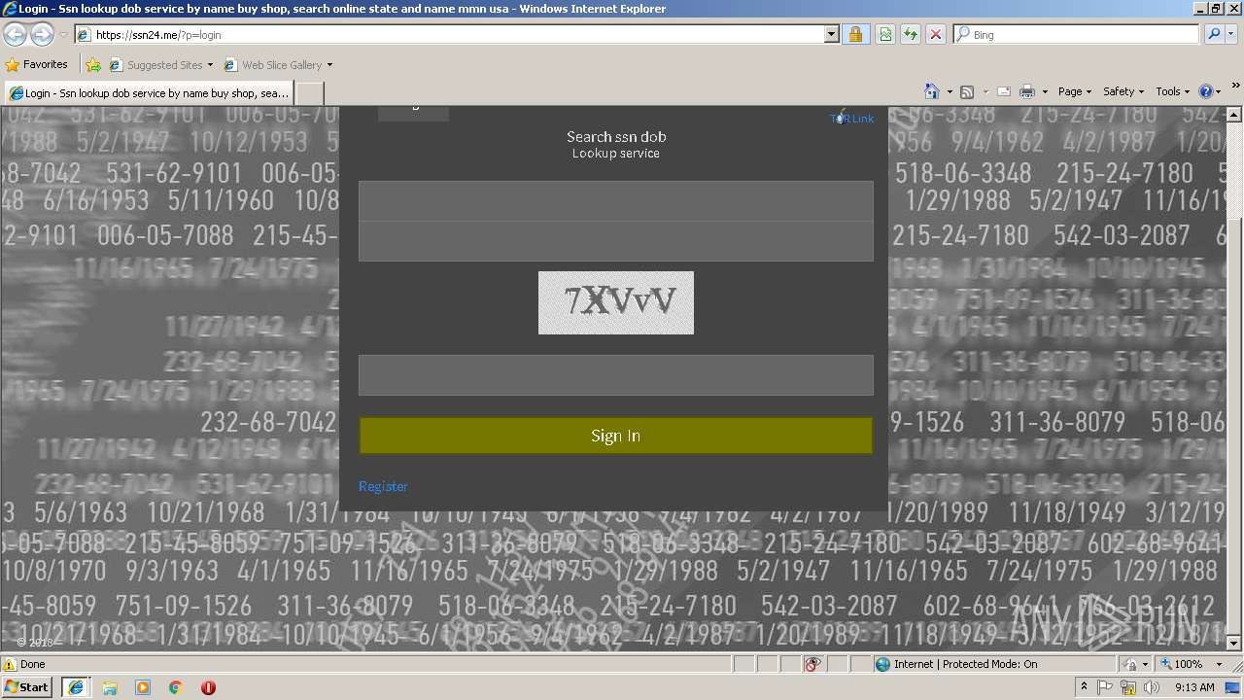Stop loading with the red X icon
This screenshot has width=1244, height=700.
point(936,35)
